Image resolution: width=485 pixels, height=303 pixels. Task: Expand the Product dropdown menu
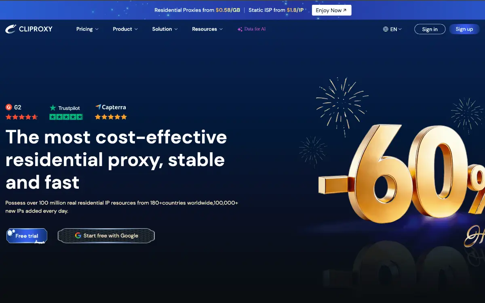pos(125,29)
